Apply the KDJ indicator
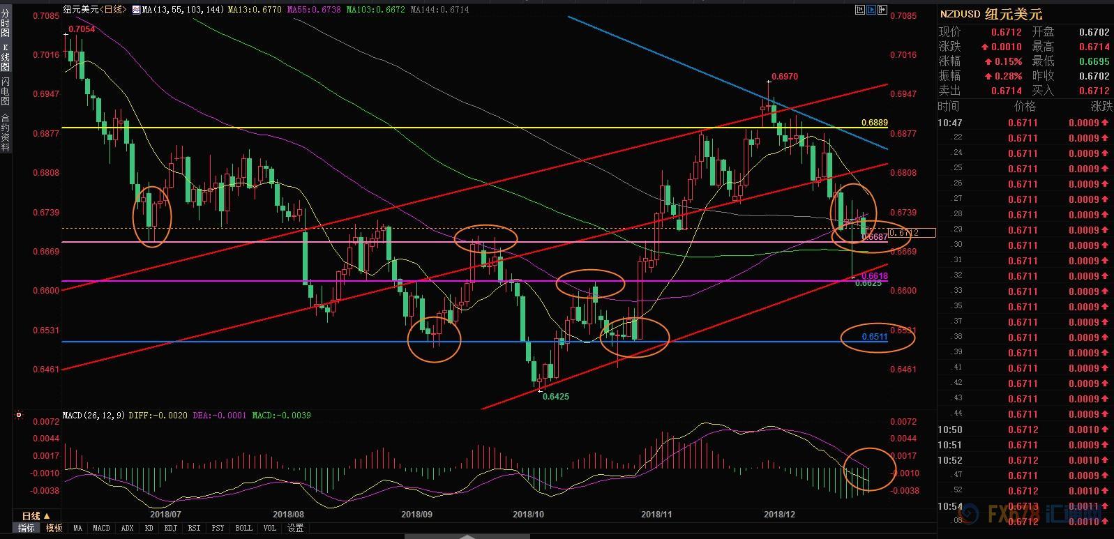 (170, 529)
